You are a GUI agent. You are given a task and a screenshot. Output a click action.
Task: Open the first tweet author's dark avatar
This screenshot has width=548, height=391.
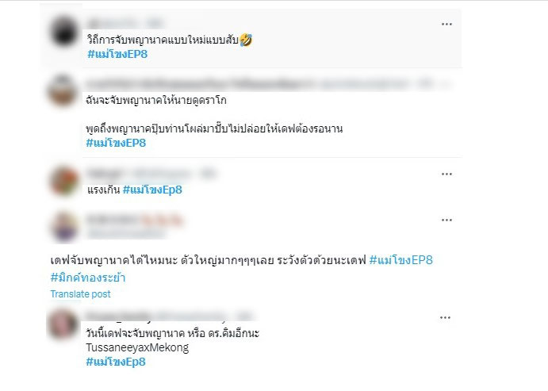pos(64,32)
